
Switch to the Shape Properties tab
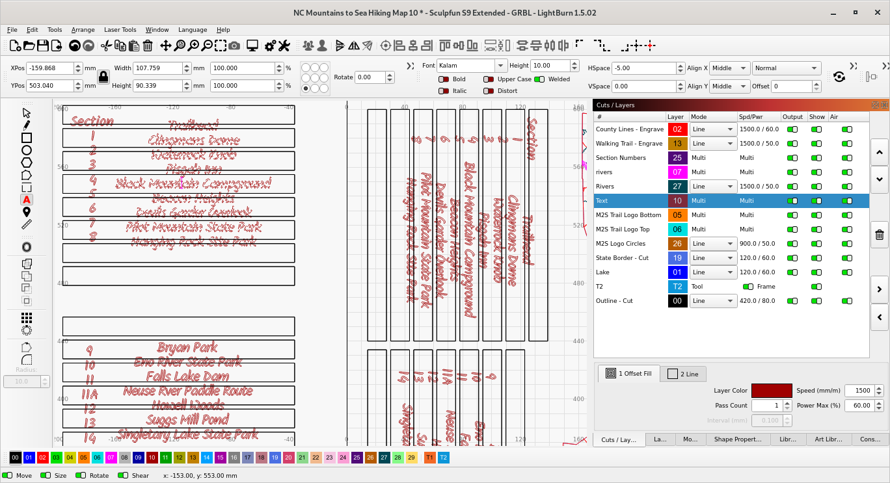coord(737,439)
